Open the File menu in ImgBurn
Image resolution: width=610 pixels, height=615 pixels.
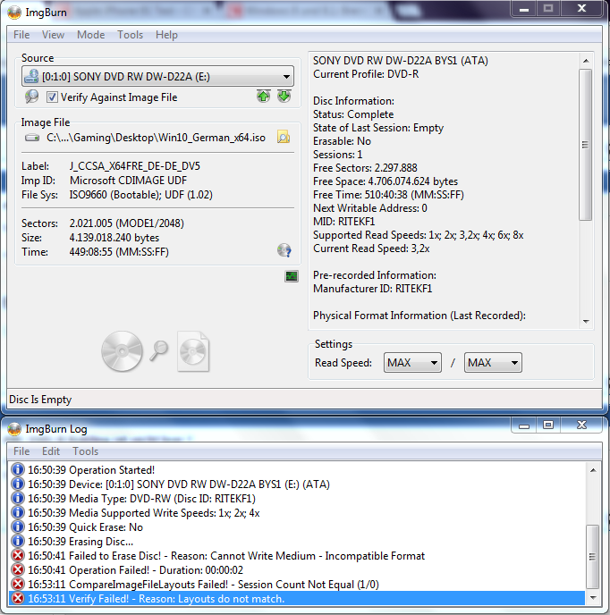[21, 35]
